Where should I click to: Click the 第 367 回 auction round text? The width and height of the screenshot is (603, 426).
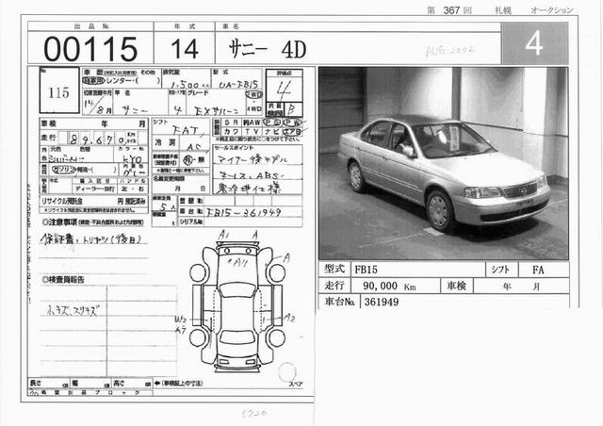tap(449, 10)
